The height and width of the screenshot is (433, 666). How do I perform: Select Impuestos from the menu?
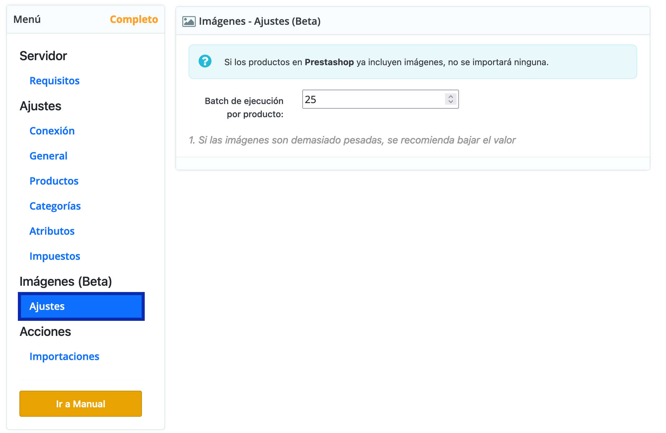(x=55, y=256)
